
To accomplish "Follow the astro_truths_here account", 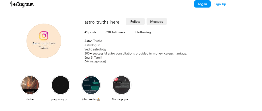I will click(135, 22).
